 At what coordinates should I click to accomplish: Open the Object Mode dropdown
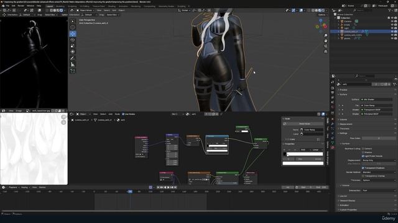tap(85, 11)
